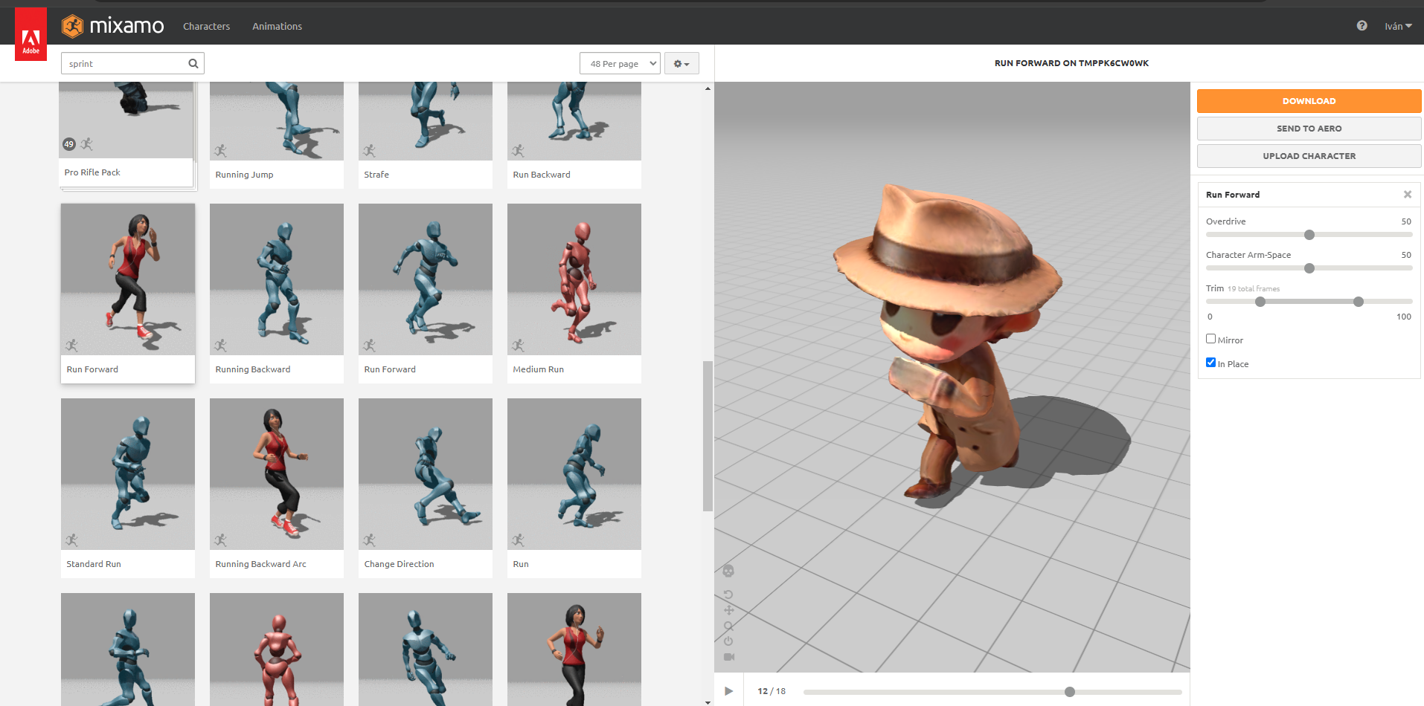The image size is (1424, 706).
Task: Click the Trim start slider handle
Action: click(1260, 302)
